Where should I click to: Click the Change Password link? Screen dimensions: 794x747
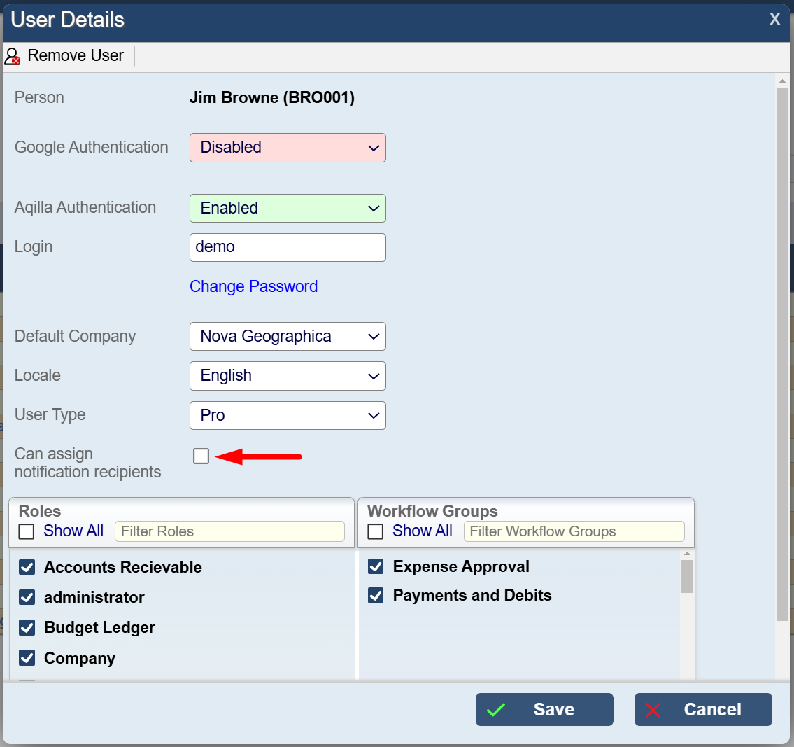[253, 286]
